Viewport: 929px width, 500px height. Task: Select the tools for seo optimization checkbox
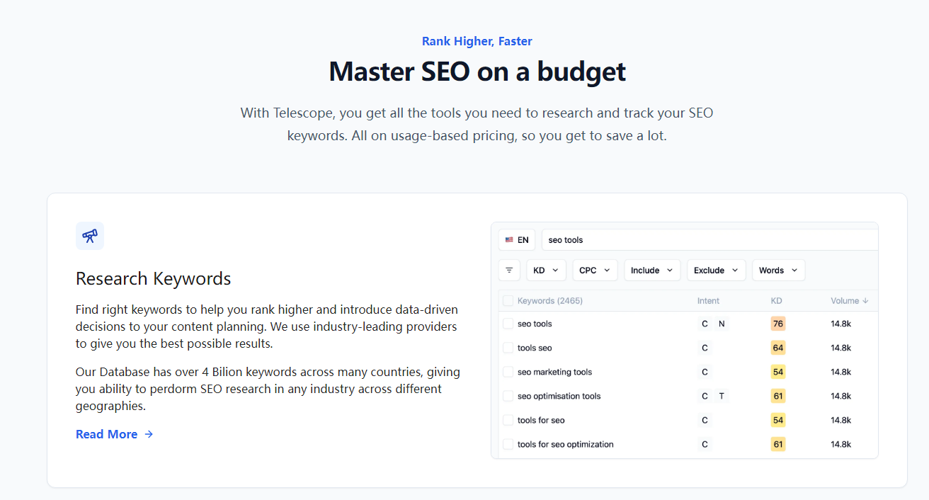point(508,444)
